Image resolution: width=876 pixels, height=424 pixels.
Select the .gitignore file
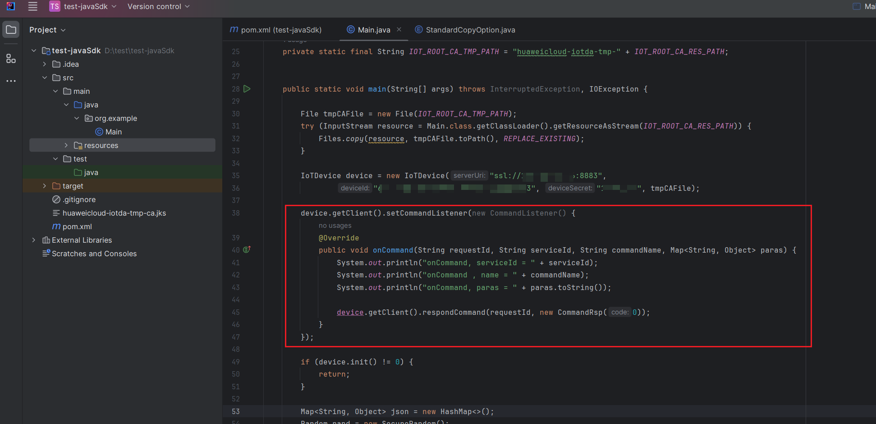tap(74, 199)
